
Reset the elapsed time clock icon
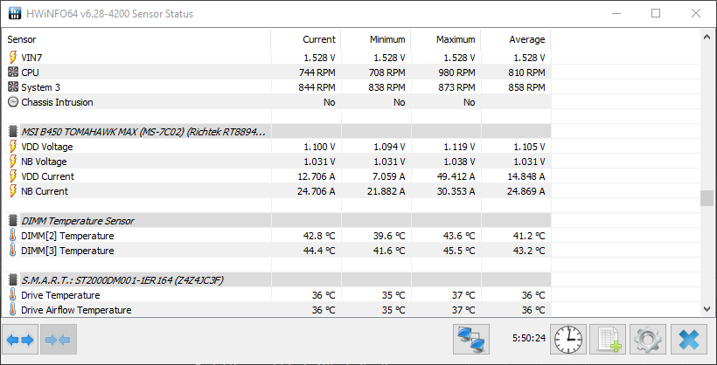coord(568,340)
